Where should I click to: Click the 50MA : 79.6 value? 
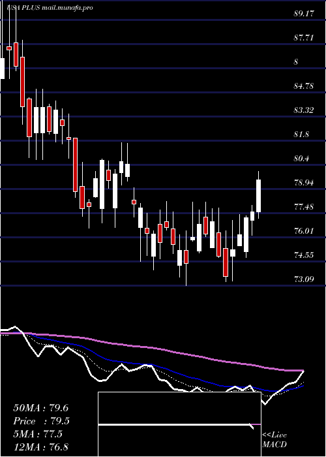pos(40,408)
